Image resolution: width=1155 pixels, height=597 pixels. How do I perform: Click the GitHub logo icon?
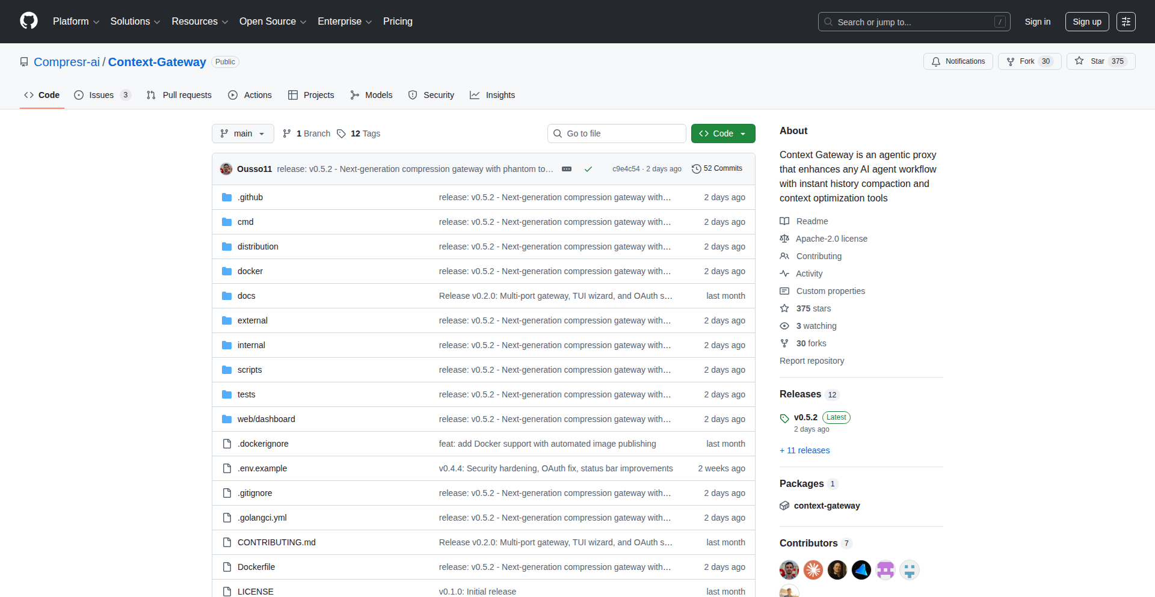click(29, 21)
